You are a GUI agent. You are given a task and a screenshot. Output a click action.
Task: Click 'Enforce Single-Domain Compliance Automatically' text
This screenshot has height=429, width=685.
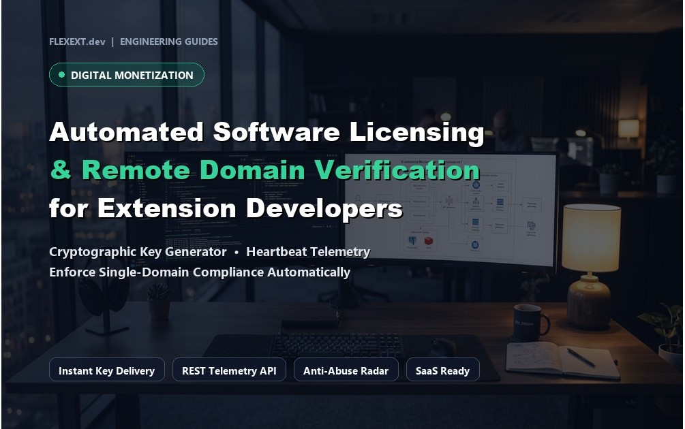click(x=200, y=272)
